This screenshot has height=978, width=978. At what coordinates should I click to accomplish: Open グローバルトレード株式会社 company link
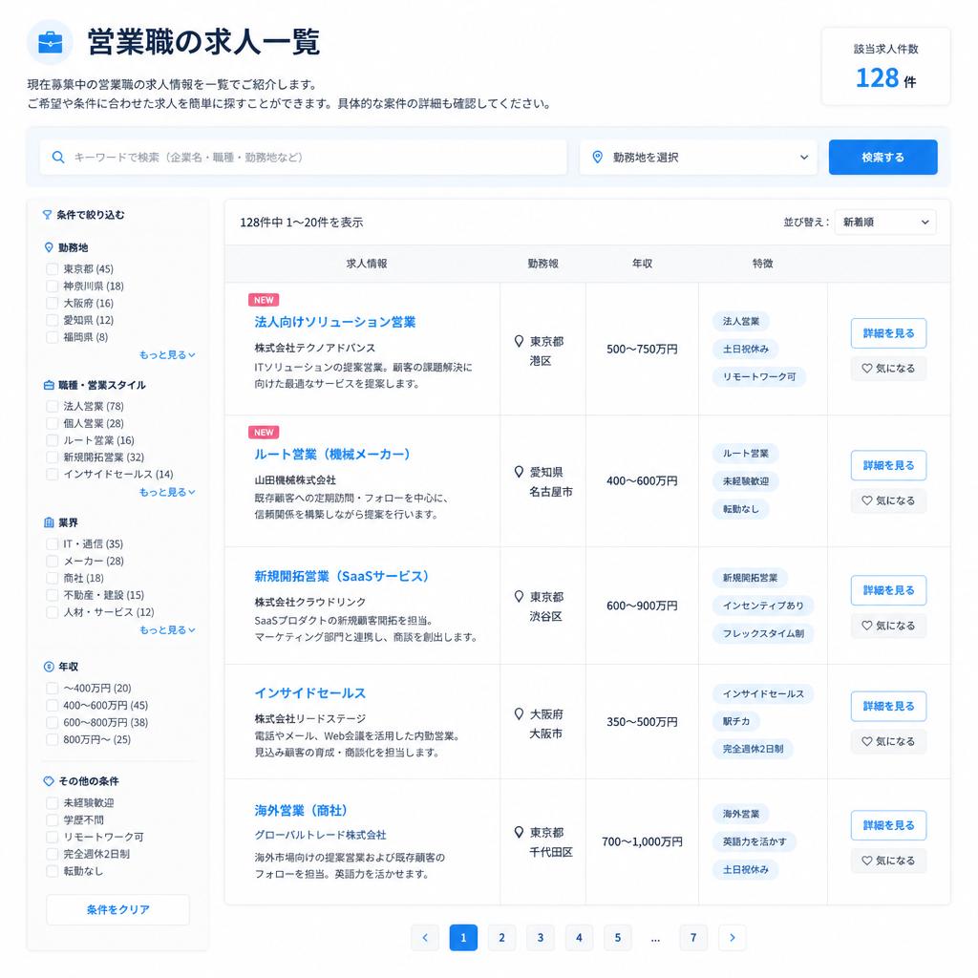pyautogui.click(x=320, y=835)
